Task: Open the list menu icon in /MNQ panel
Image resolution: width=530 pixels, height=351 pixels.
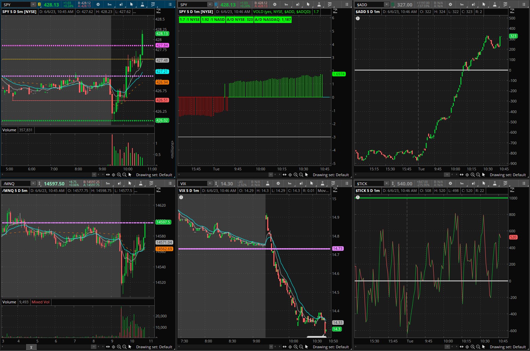Action: click(170, 183)
